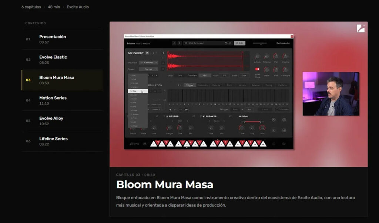Toggle Speaker effect power button
Viewport: 379px width, 223px height.
coord(204,116)
